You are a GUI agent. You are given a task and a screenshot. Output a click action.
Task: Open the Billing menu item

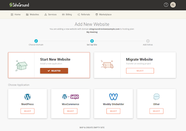(x=67, y=15)
